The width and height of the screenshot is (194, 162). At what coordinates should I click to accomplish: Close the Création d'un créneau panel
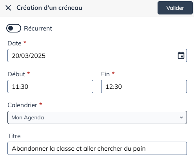[8, 8]
